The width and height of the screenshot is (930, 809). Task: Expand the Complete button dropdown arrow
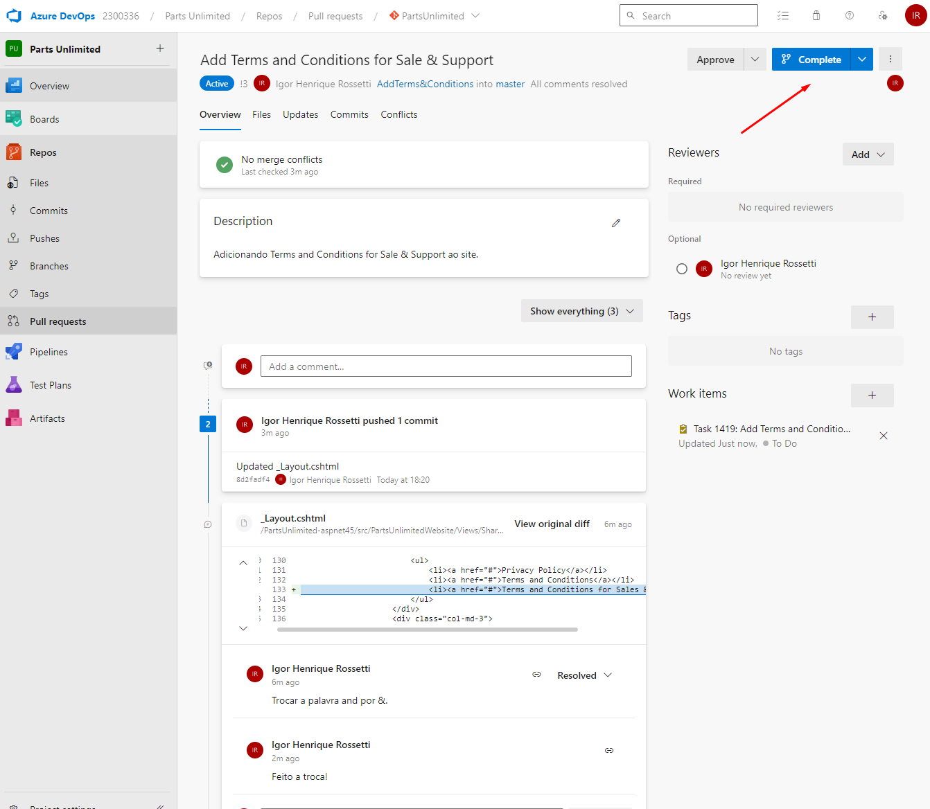861,59
